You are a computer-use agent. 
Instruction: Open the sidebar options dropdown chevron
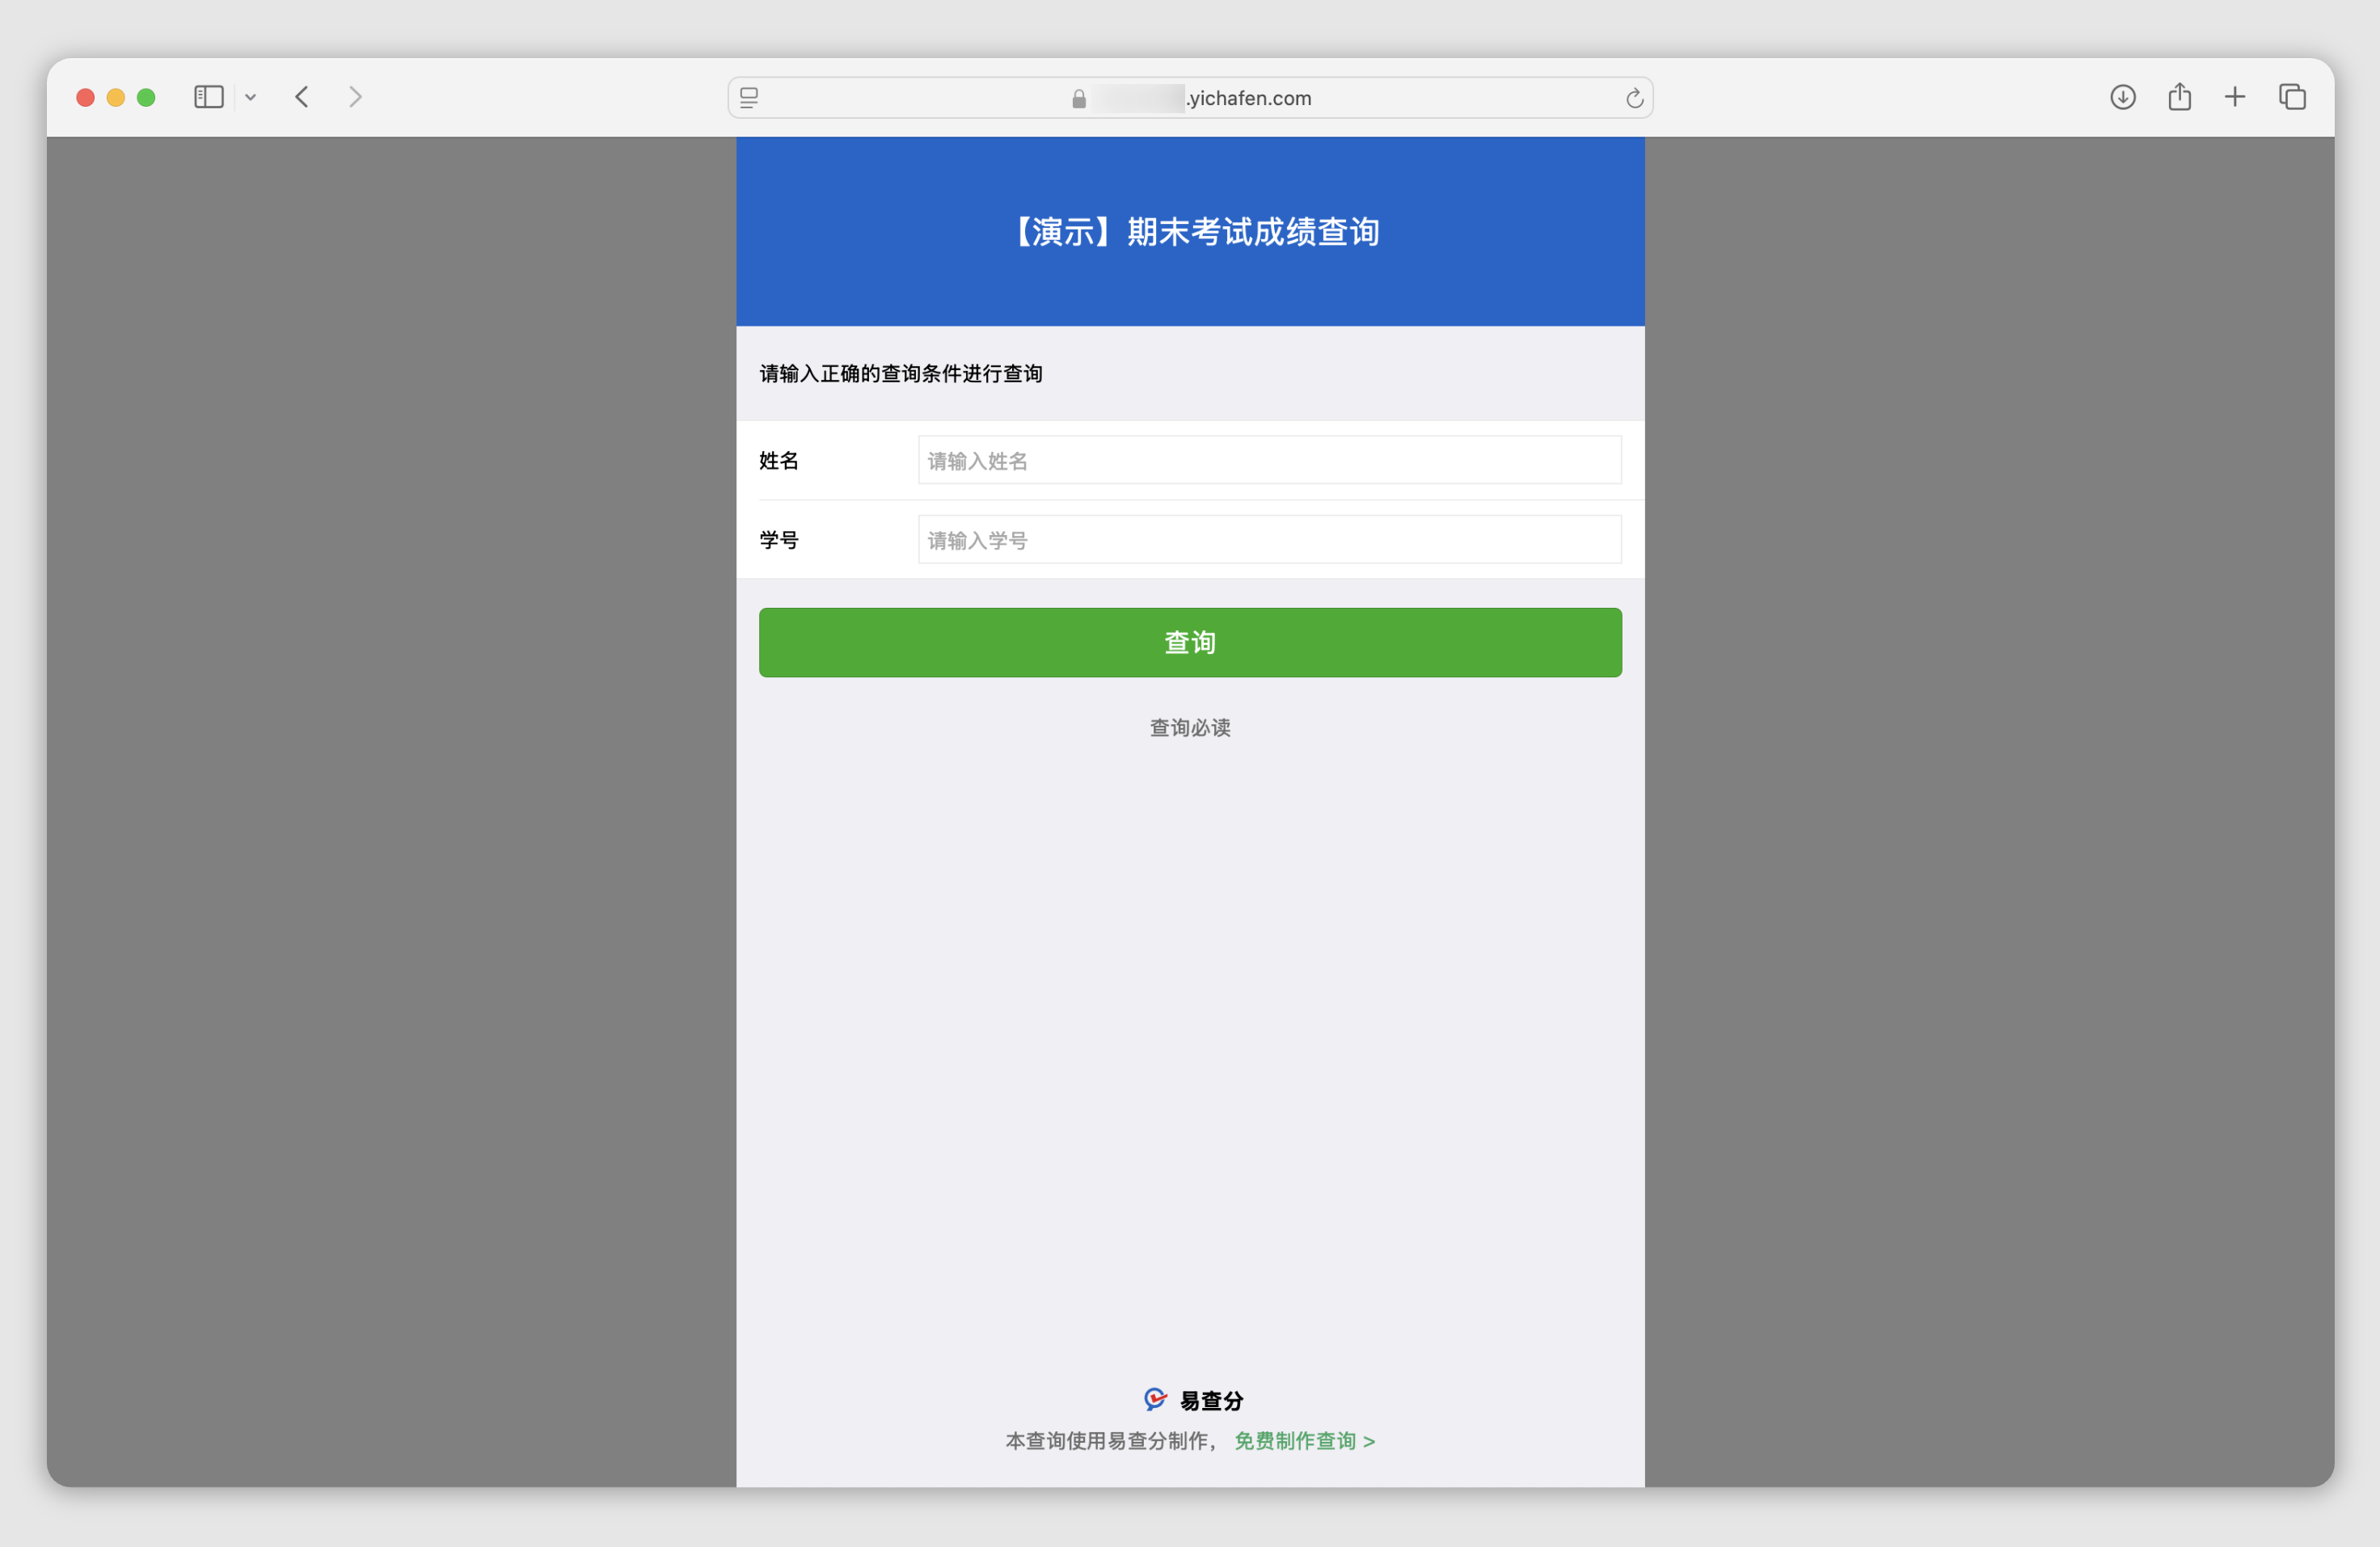(251, 97)
